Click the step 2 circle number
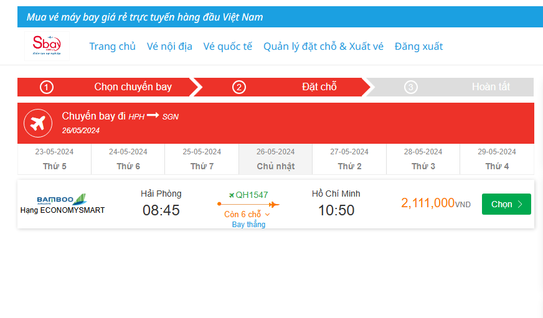This screenshot has height=318, width=543. point(238,87)
